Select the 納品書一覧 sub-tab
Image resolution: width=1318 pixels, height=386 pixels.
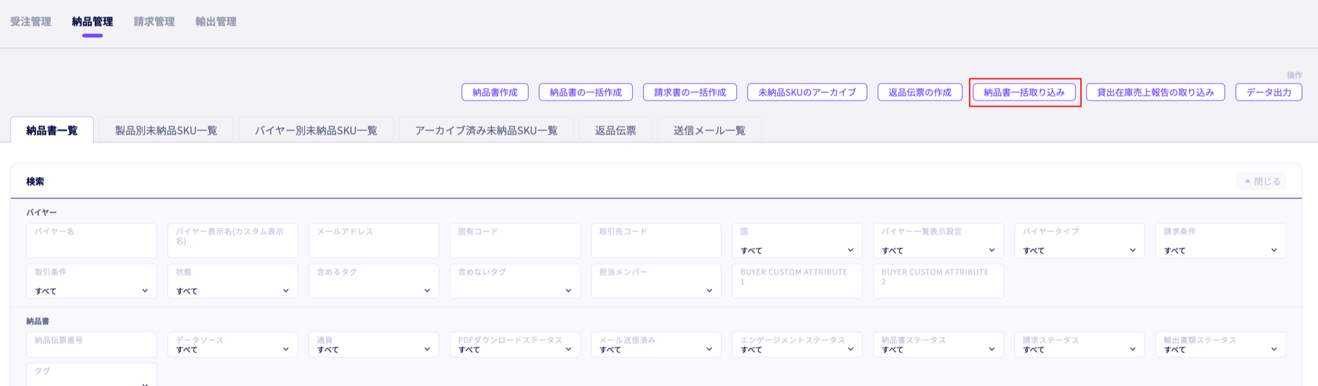52,130
